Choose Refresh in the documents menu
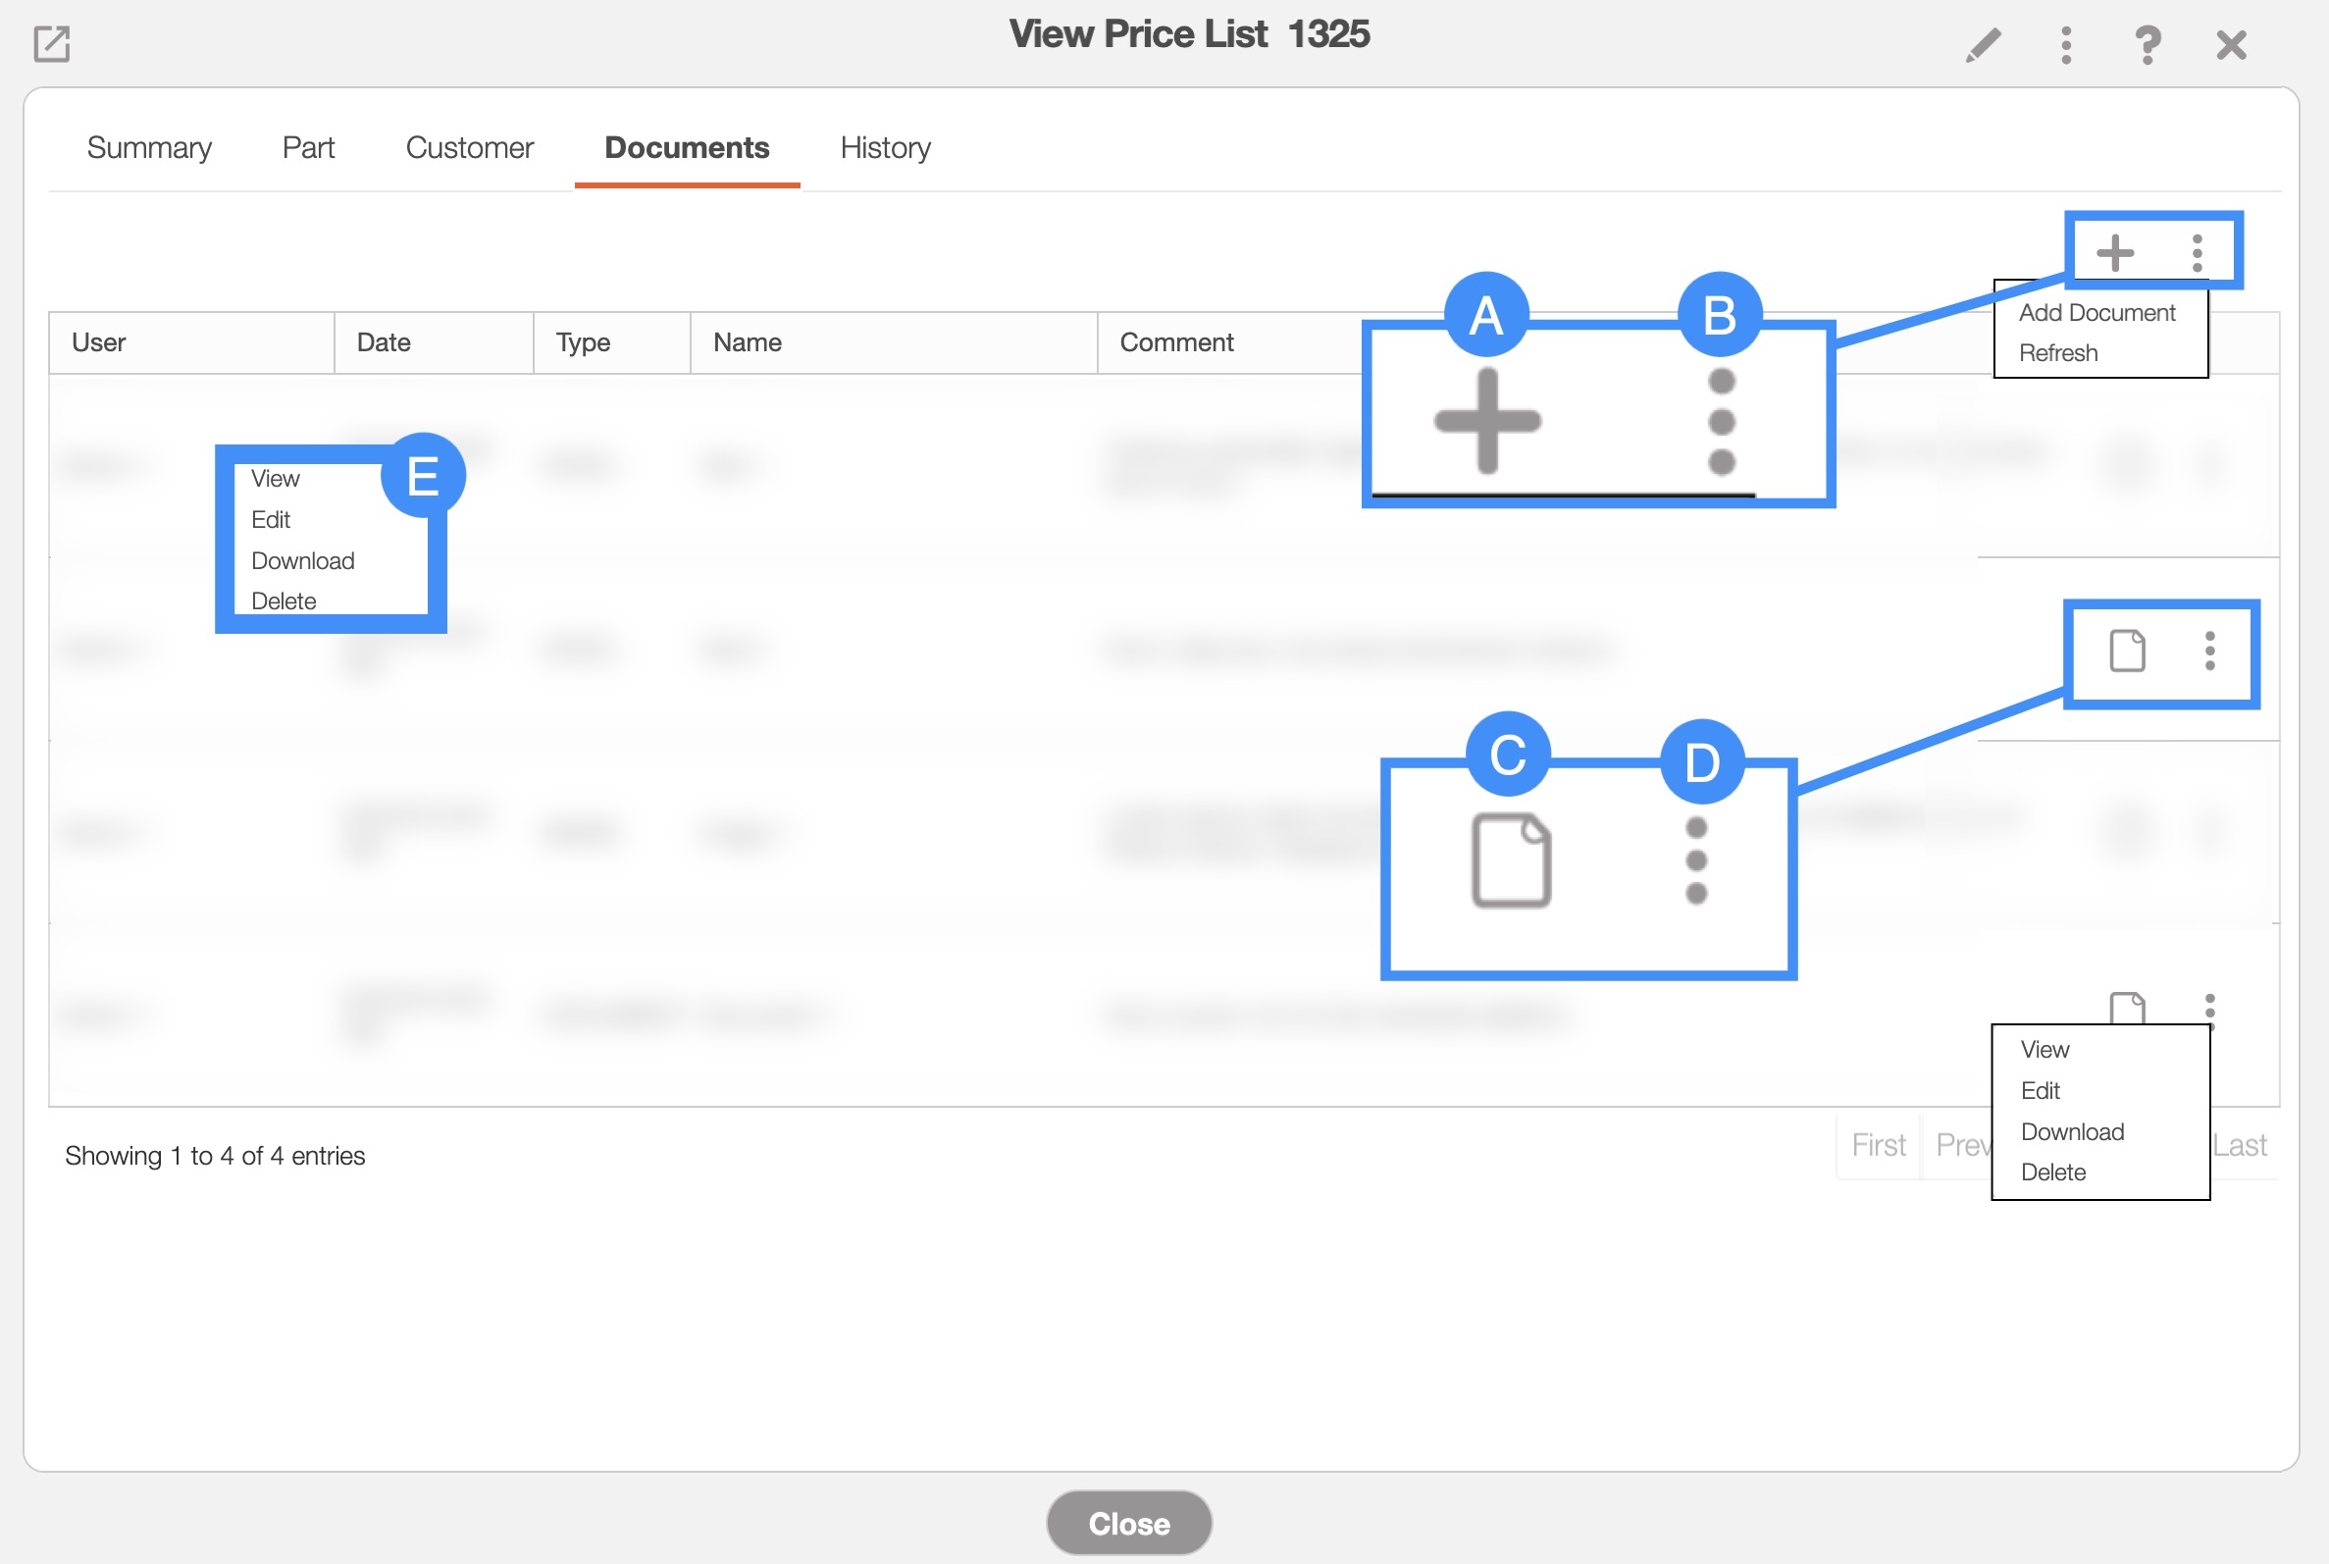 (2058, 353)
